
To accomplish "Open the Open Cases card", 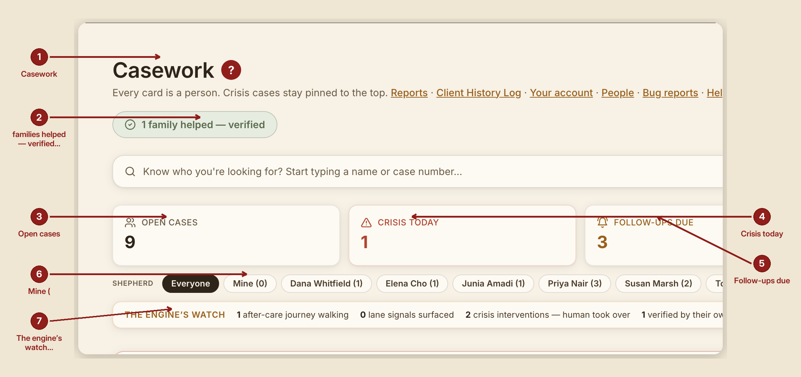I will click(226, 235).
